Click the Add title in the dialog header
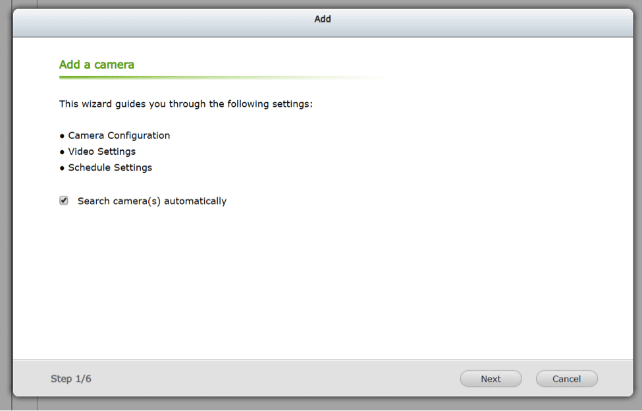This screenshot has height=411, width=642. (323, 19)
